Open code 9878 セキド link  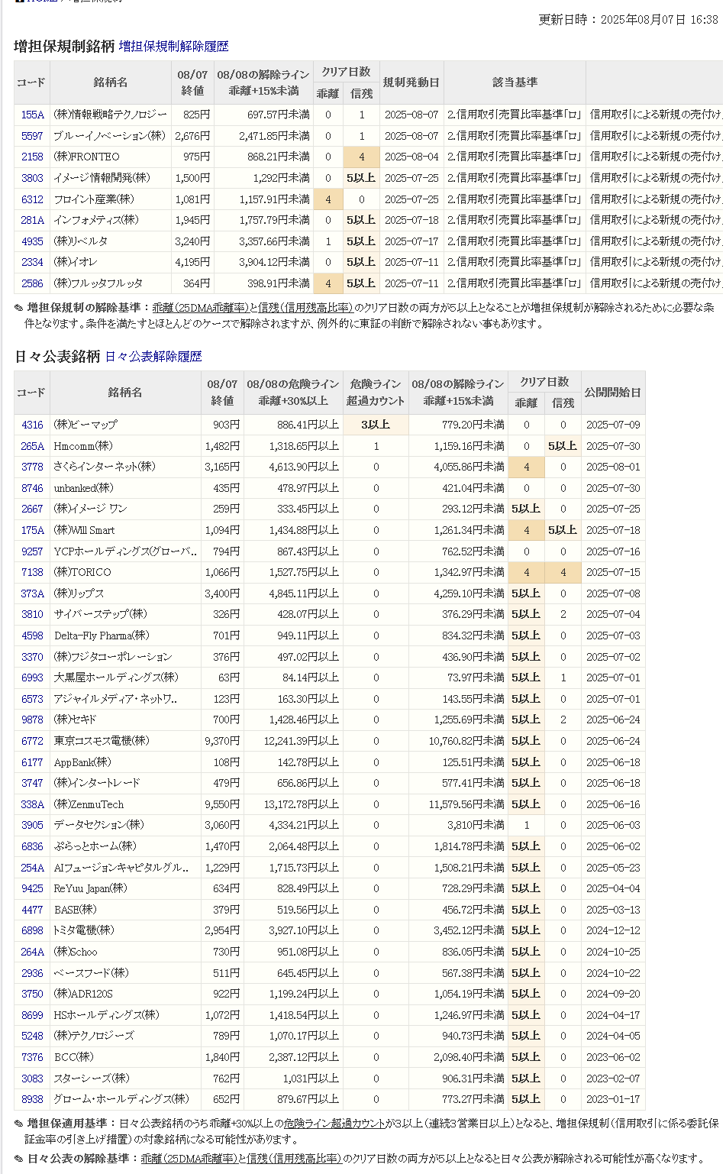(x=32, y=720)
